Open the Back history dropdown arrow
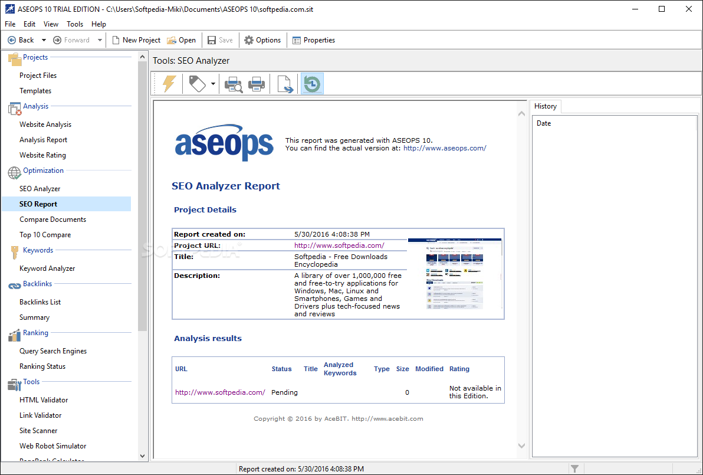 point(44,40)
